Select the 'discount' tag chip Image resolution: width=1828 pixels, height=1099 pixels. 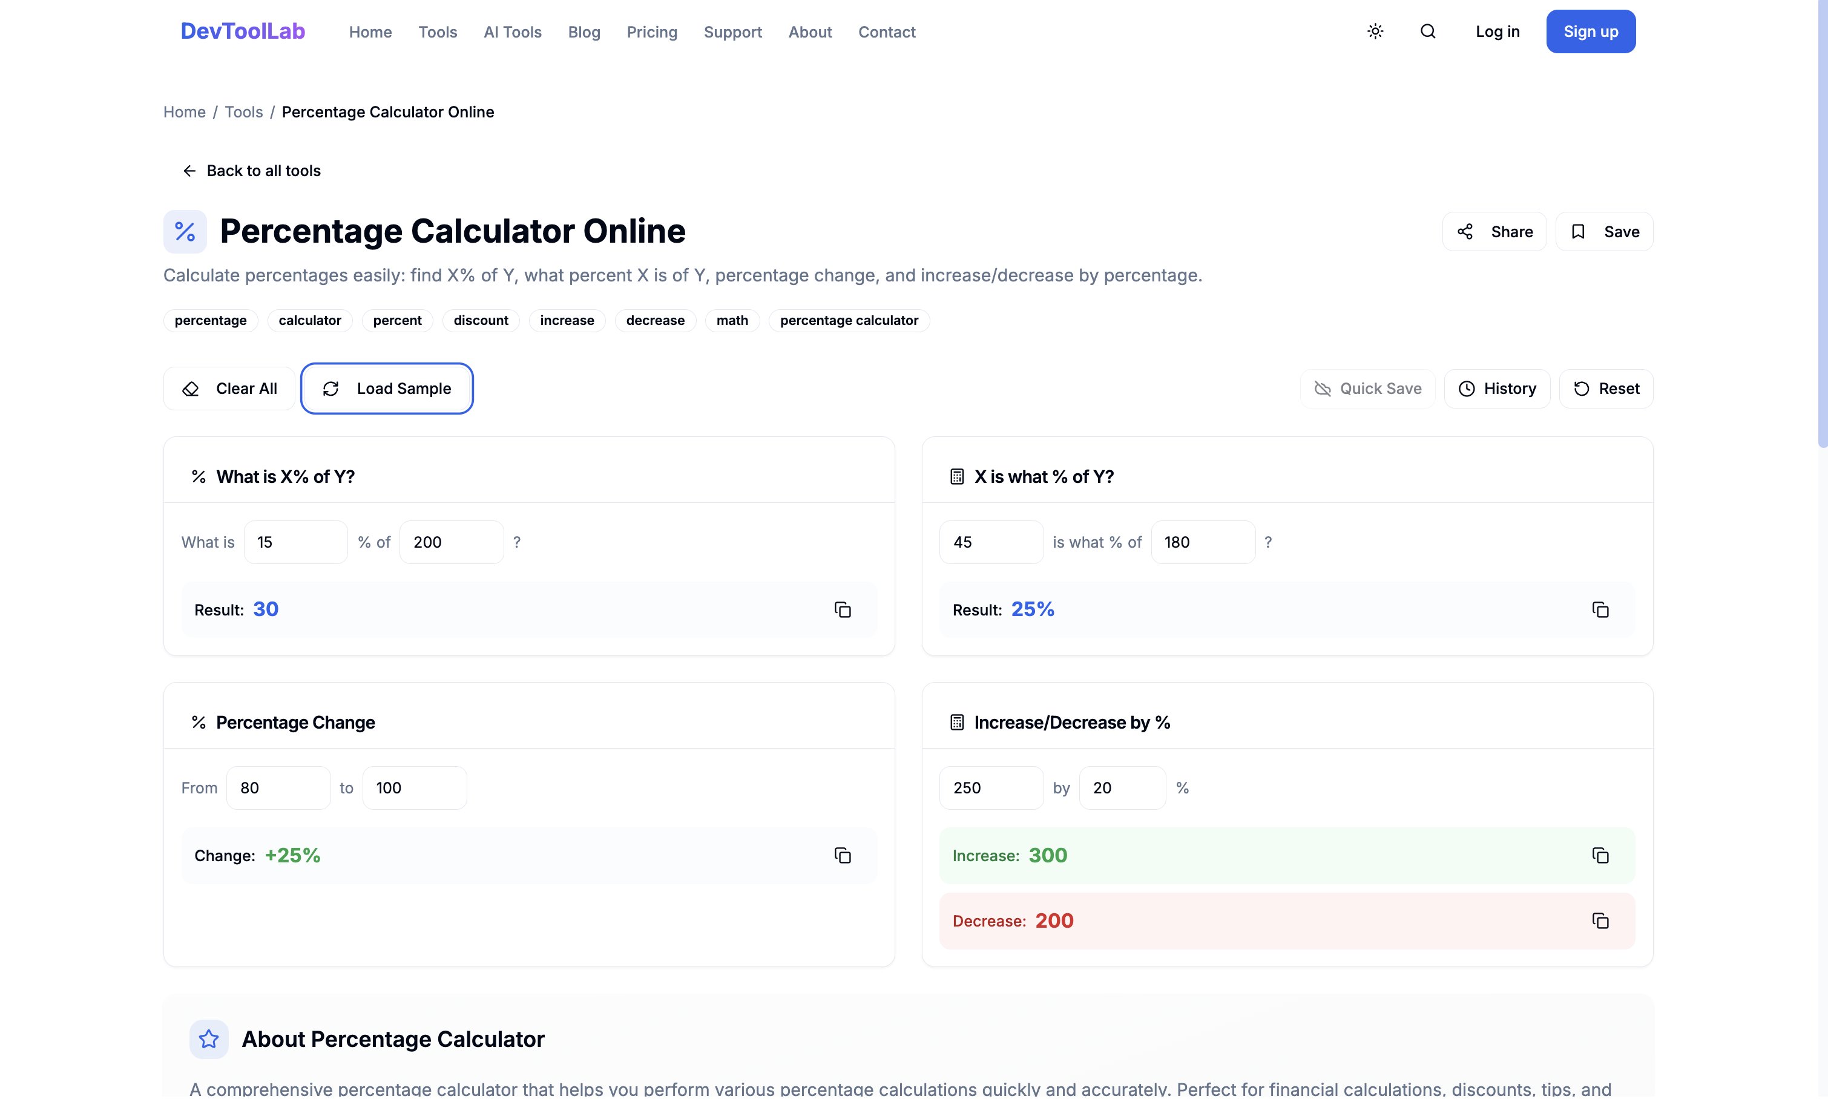(x=480, y=321)
